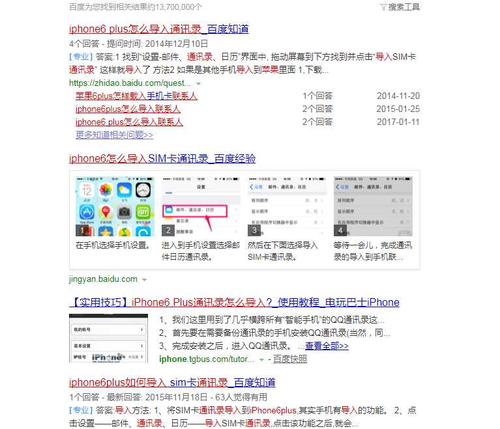Open step 2 thumbnail showing settings menu
This screenshot has width=500, height=429.
(x=201, y=206)
